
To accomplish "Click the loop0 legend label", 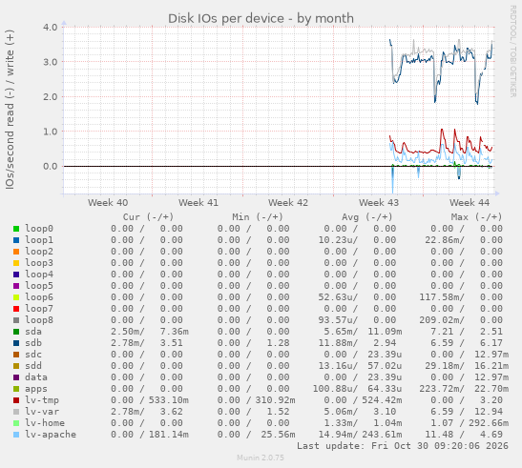I will [x=39, y=229].
